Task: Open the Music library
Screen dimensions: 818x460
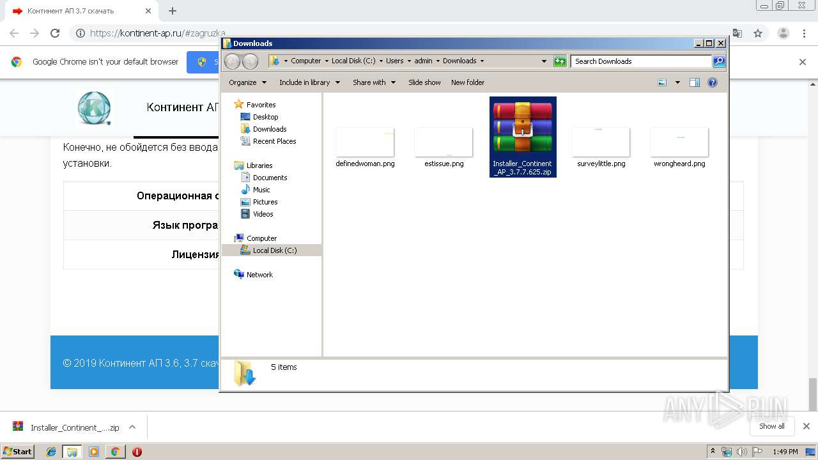Action: point(261,190)
